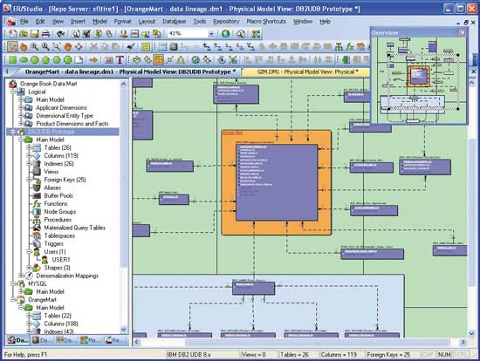480x361 pixels.
Task: Expand the Denormalization Mappings node
Action: coord(21,276)
